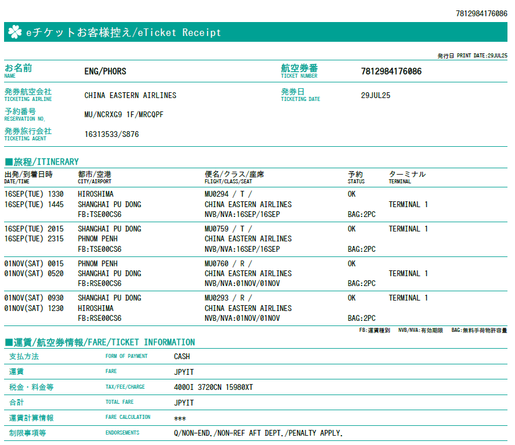Click the clover logo in the header

click(x=15, y=32)
